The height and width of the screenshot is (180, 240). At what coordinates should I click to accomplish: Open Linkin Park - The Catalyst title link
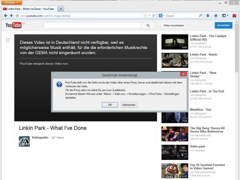tap(208, 38)
